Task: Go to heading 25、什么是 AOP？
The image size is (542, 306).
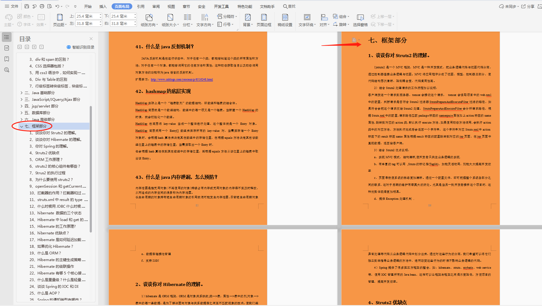Action: tap(44, 293)
